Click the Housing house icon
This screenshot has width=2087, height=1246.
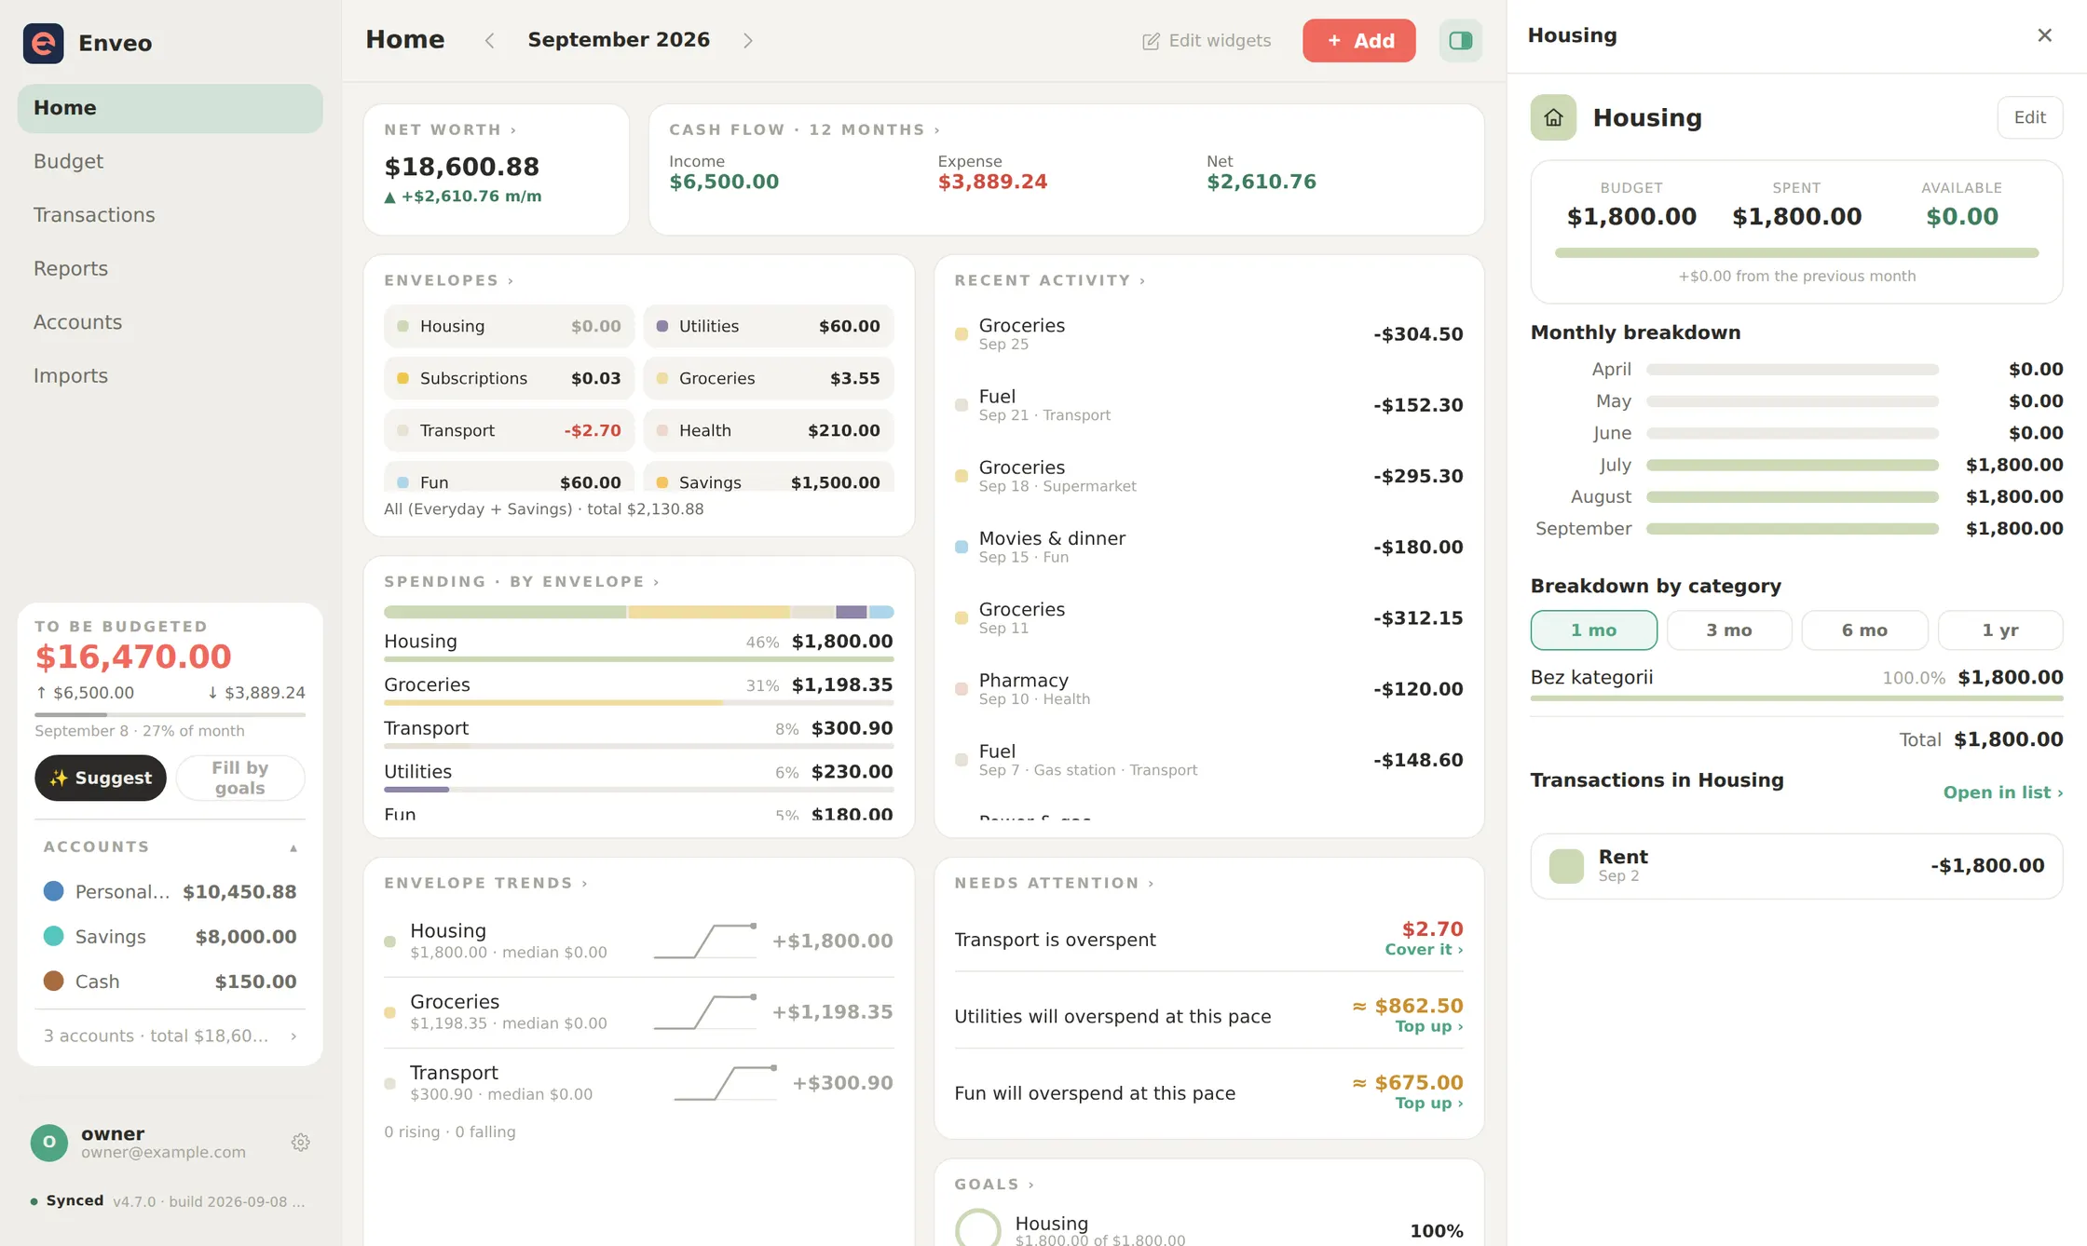1553,117
